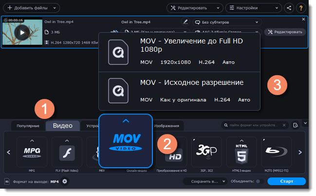Select the MOV video format icon

click(x=126, y=141)
